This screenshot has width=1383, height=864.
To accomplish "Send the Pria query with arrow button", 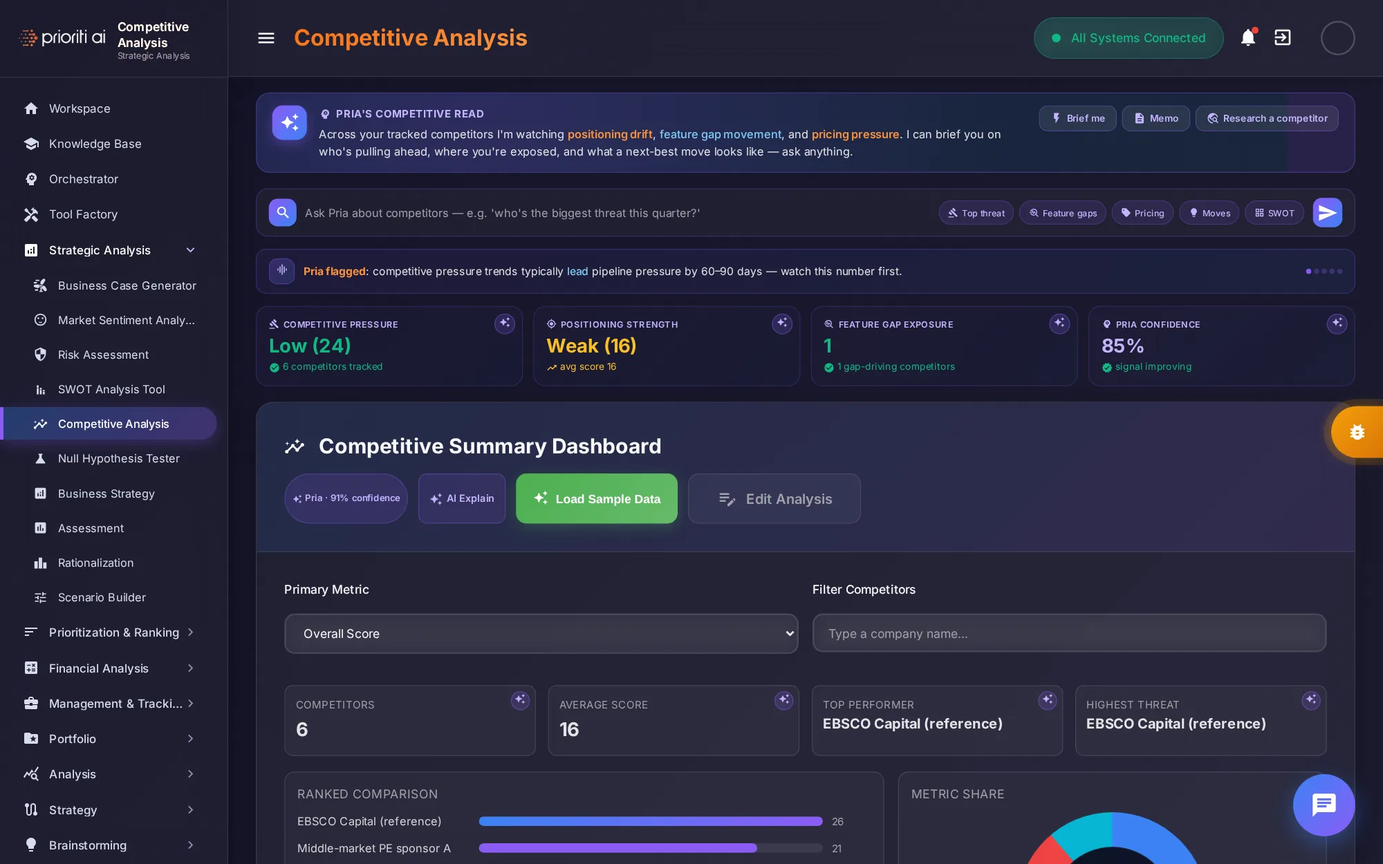I will (1327, 213).
